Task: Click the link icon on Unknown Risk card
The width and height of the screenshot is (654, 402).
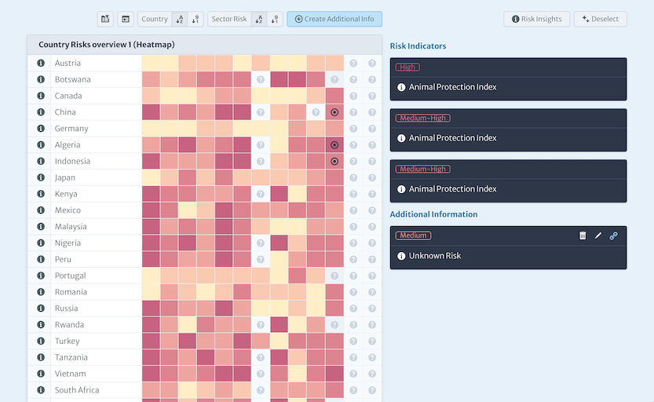Action: tap(614, 236)
